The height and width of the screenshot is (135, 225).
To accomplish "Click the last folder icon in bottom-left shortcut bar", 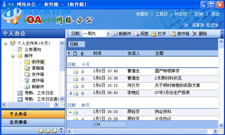I will coord(55,130).
